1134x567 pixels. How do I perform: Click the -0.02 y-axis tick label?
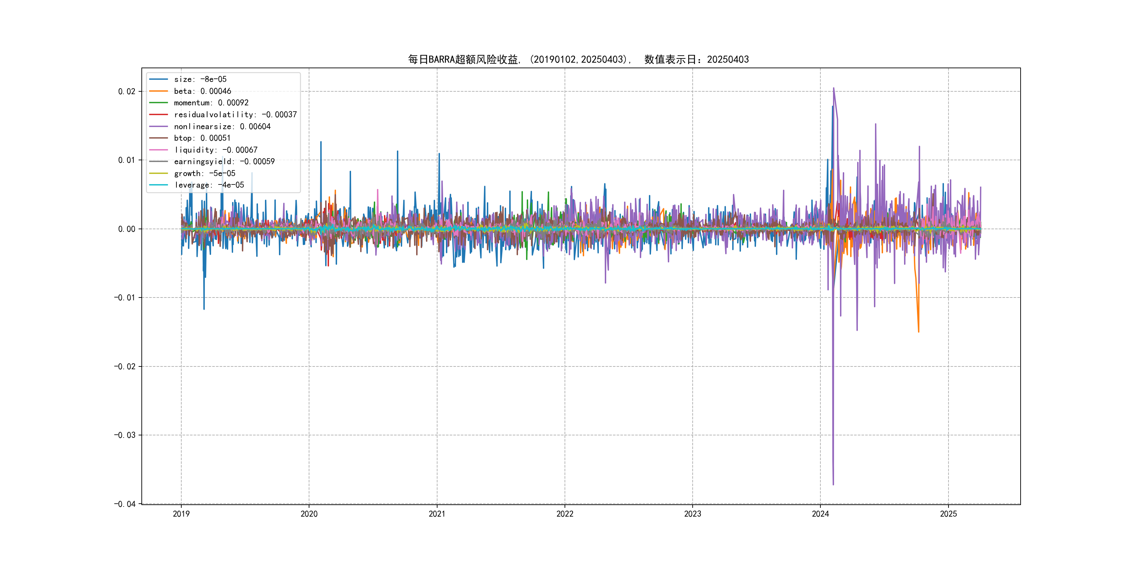point(125,367)
